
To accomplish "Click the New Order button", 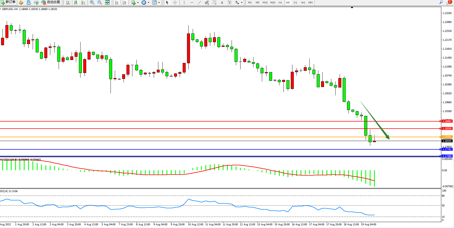I will point(8,2).
